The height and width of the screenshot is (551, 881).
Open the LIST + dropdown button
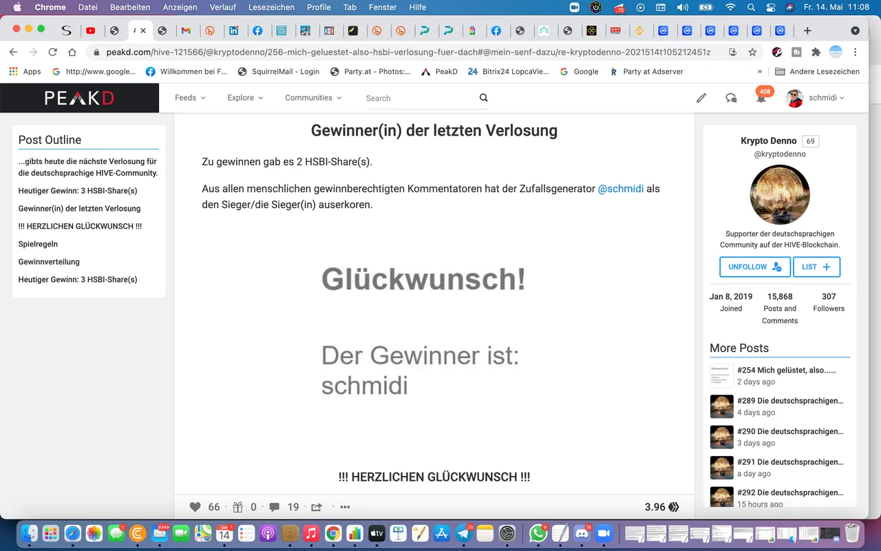pyautogui.click(x=816, y=267)
